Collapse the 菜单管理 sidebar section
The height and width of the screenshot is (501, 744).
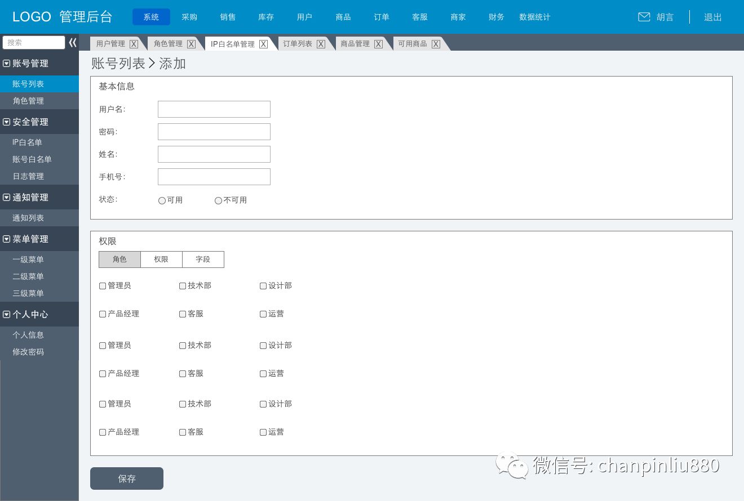pyautogui.click(x=7, y=239)
